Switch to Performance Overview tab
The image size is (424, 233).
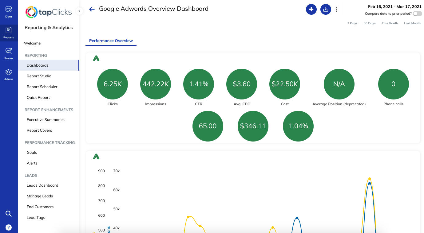pos(111,41)
